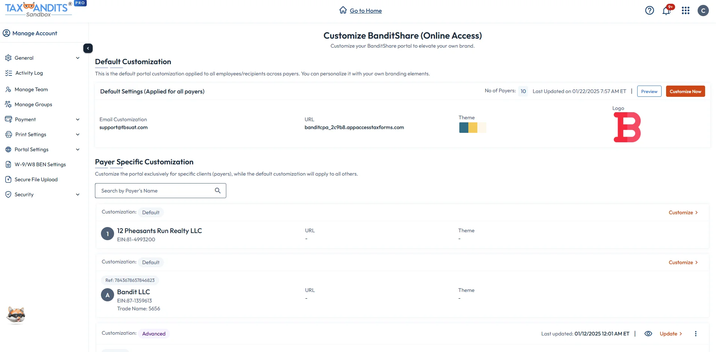
Task: Click the Advanced customization badge
Action: pos(154,334)
